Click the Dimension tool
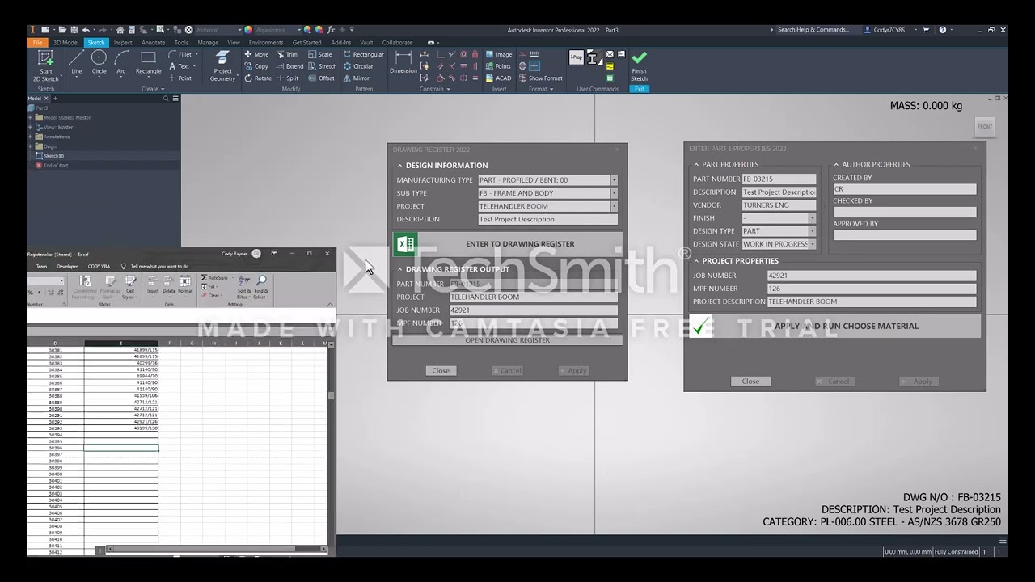The image size is (1035, 582). [x=403, y=63]
